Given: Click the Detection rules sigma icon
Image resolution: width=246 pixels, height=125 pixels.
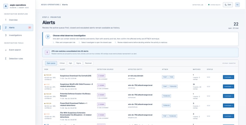Looking at the screenshot, I should point(6,59).
